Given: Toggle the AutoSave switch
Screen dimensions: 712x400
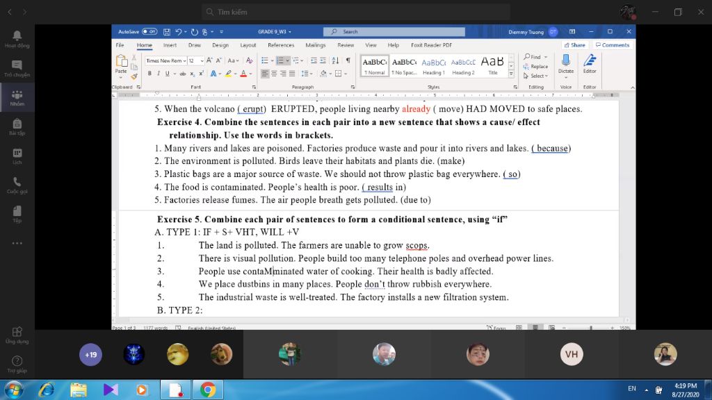Looking at the screenshot, I should click(x=149, y=32).
